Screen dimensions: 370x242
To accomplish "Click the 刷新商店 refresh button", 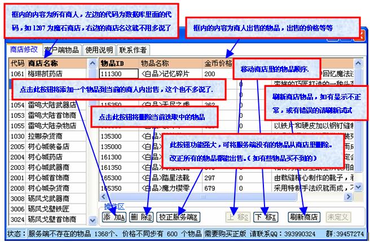I will [303, 216].
